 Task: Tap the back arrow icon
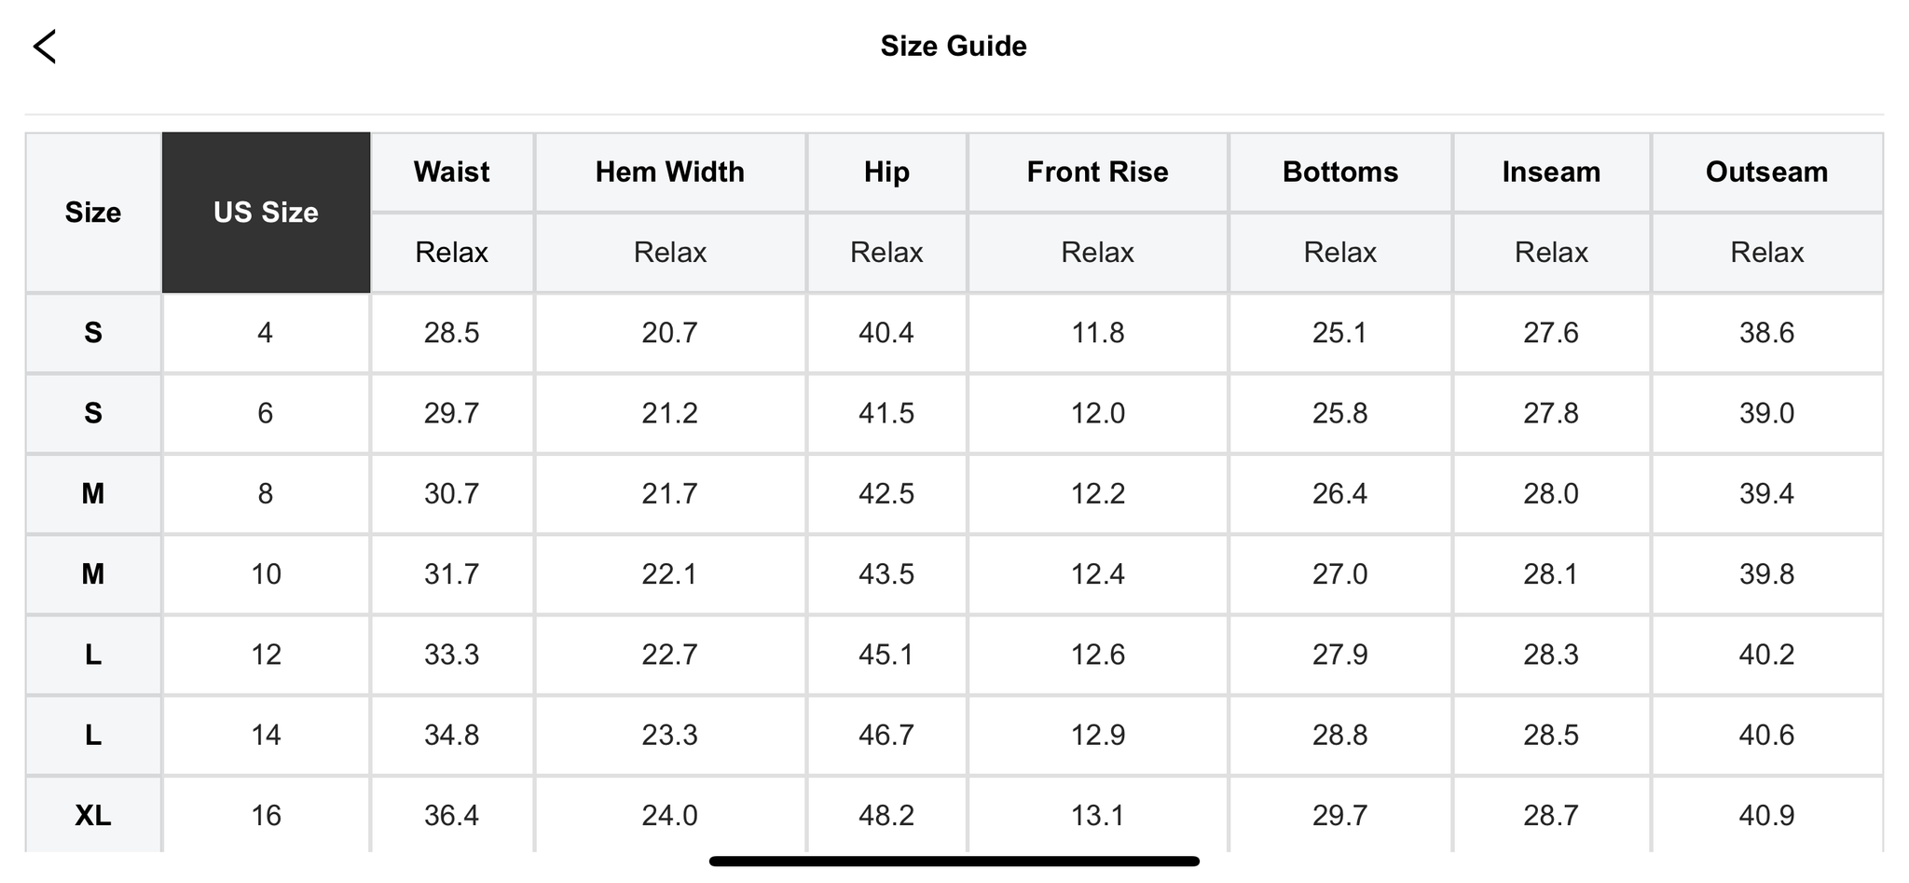coord(45,46)
